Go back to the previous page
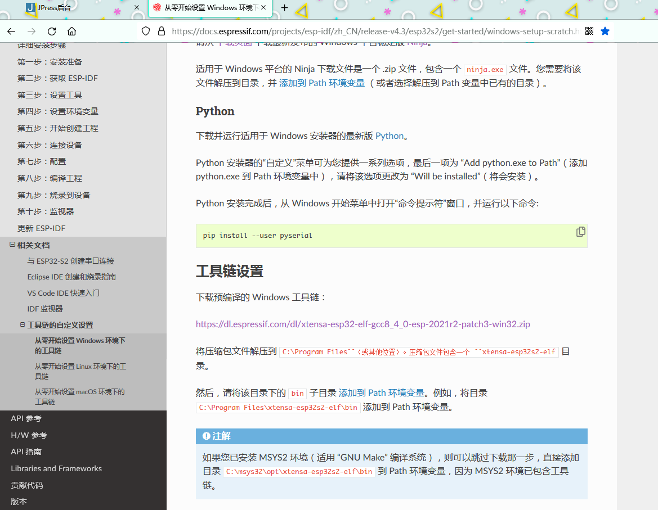This screenshot has width=658, height=510. (11, 31)
